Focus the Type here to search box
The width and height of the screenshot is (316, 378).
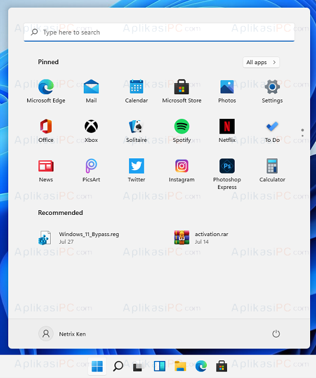[159, 32]
